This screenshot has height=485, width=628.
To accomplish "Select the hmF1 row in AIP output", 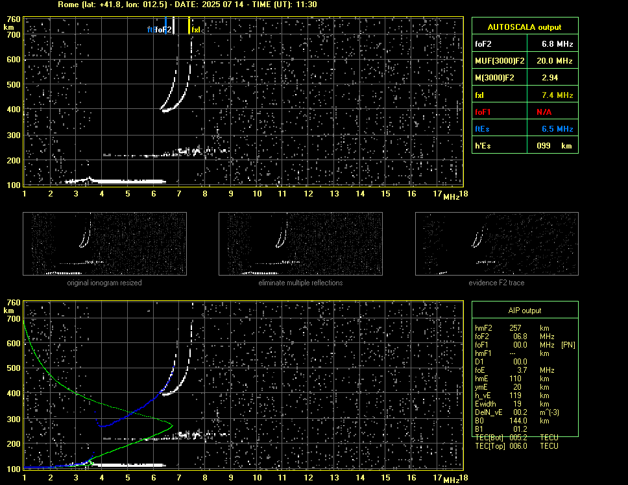I will [512, 353].
